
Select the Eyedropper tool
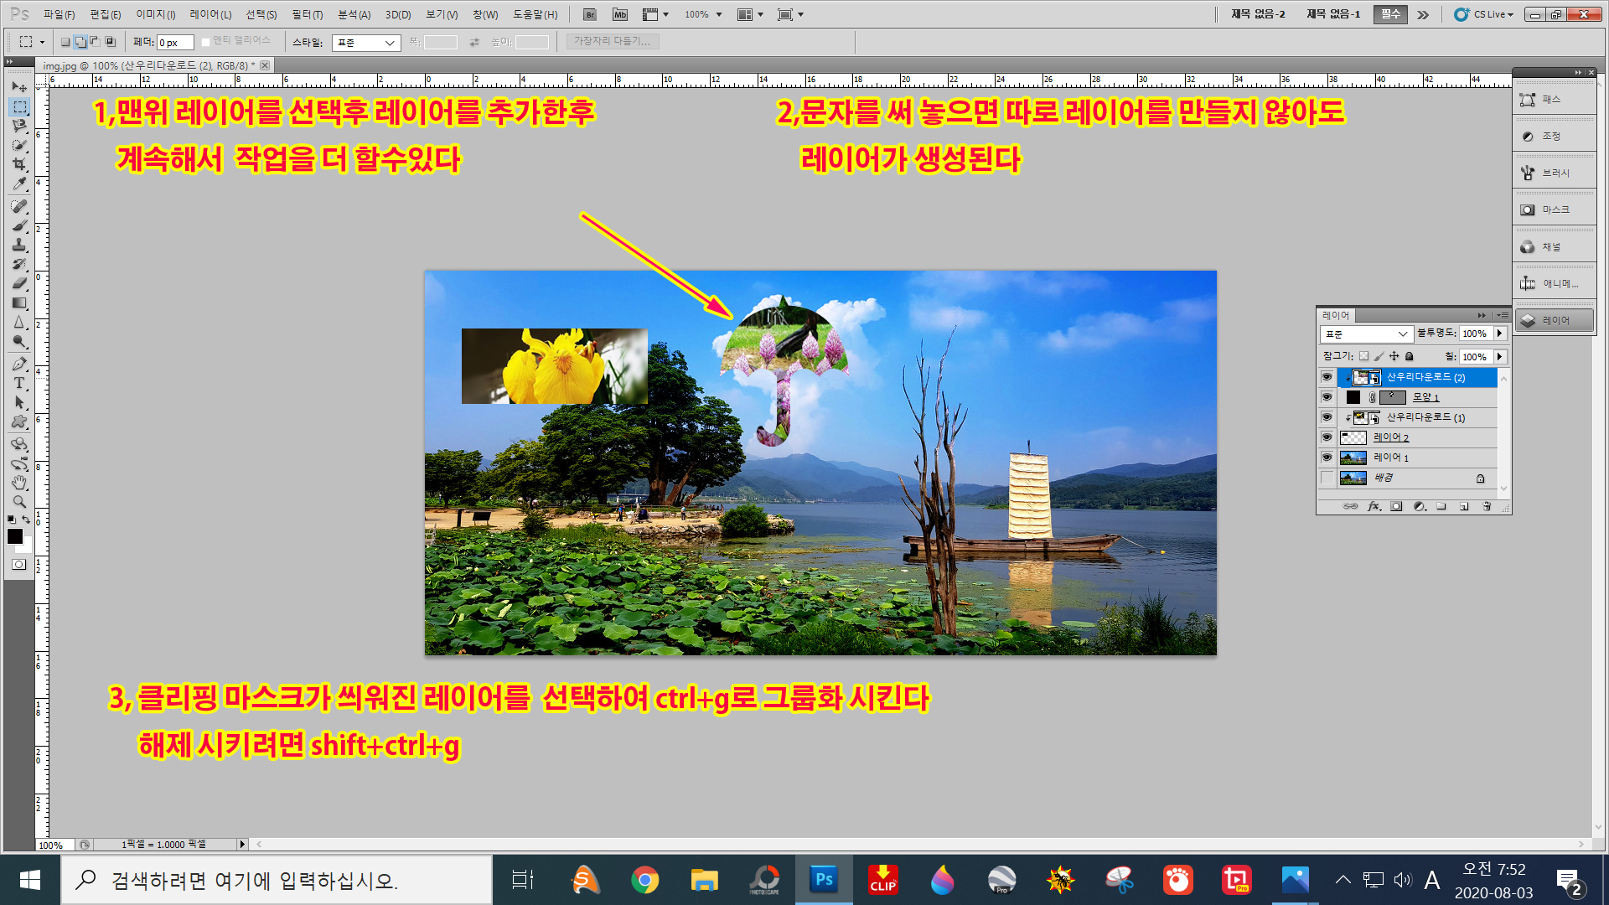[19, 184]
